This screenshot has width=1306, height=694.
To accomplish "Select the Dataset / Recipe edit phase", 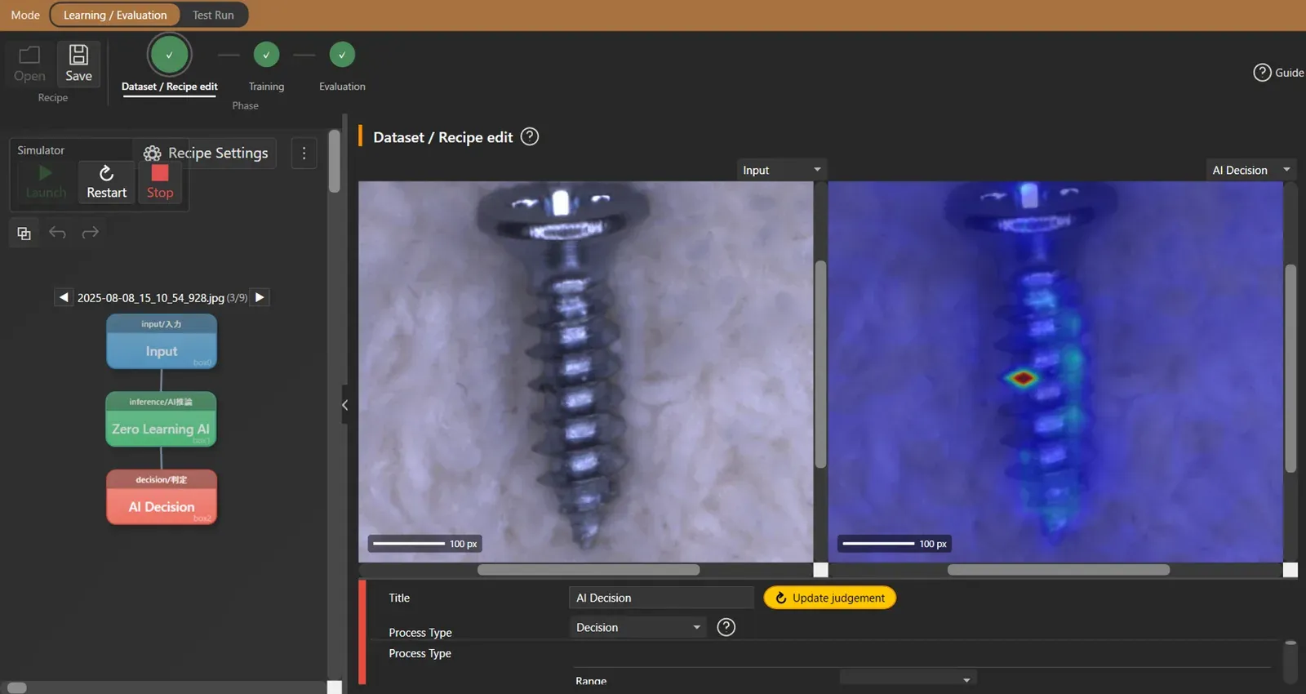I will pos(170,65).
